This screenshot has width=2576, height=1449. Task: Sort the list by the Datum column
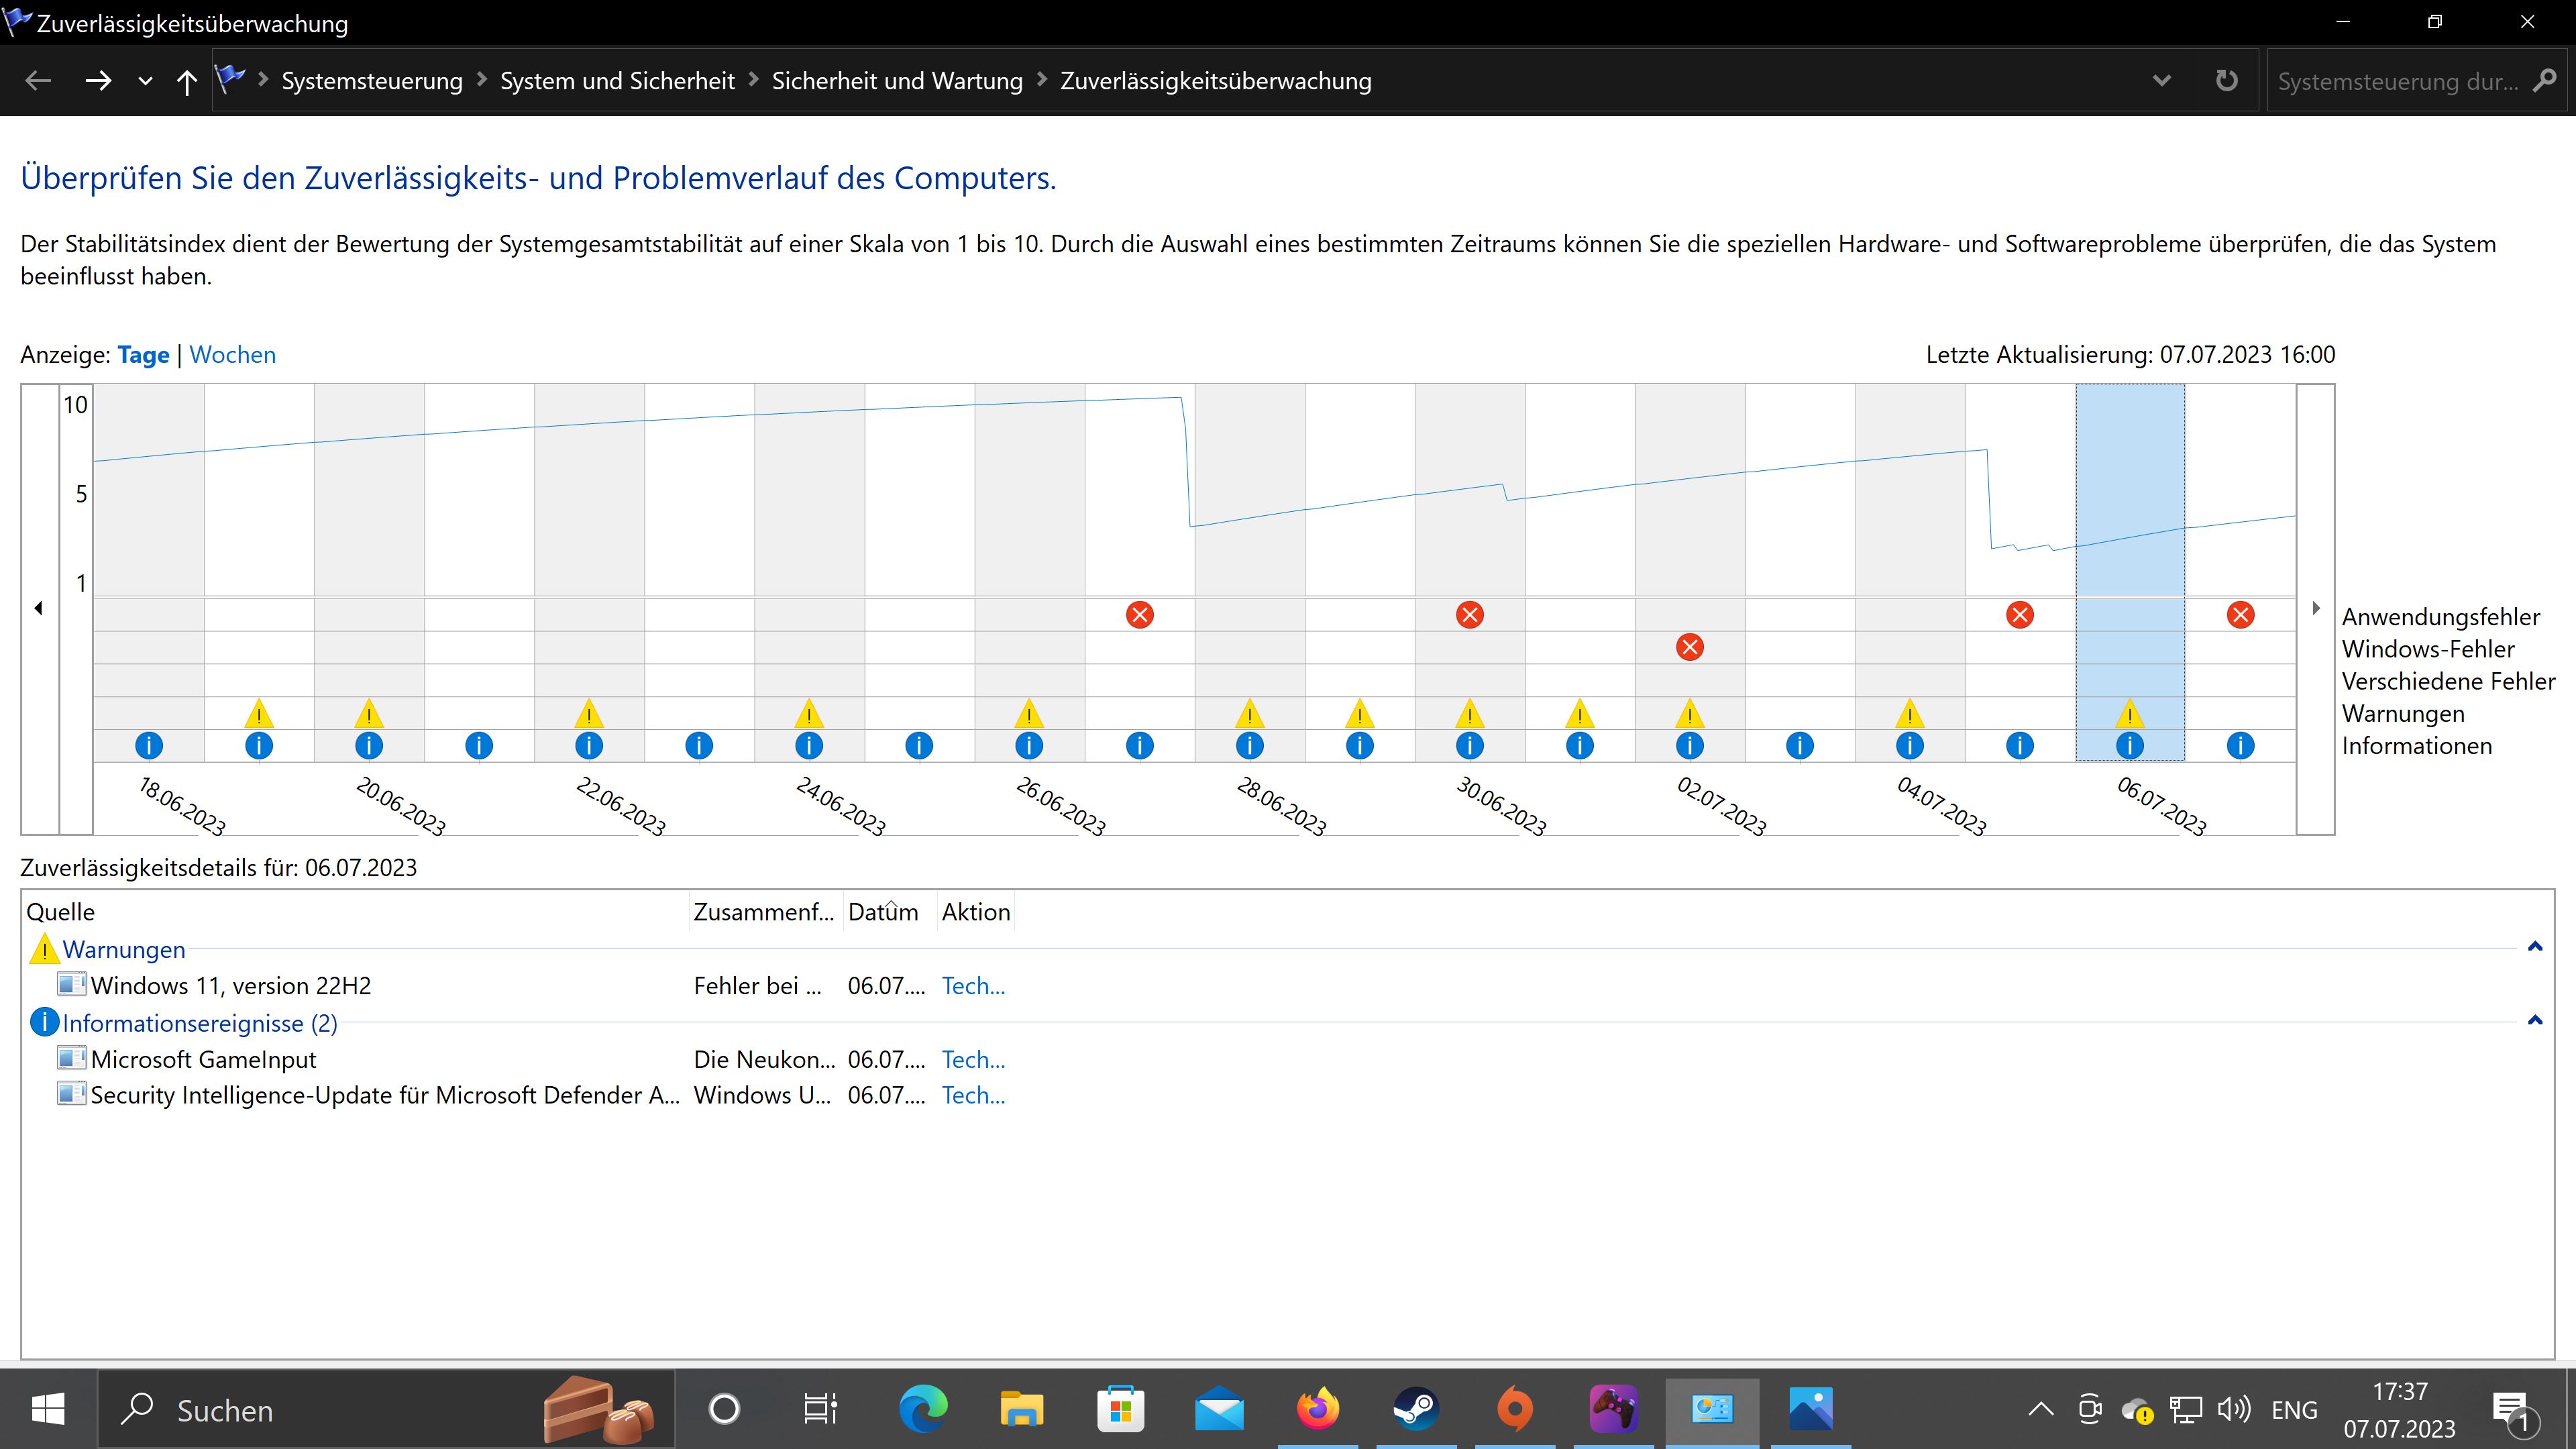pos(882,912)
